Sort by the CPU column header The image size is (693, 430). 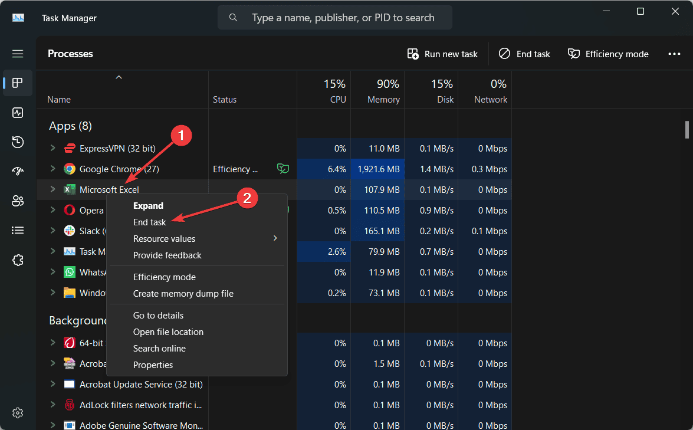pyautogui.click(x=324, y=90)
